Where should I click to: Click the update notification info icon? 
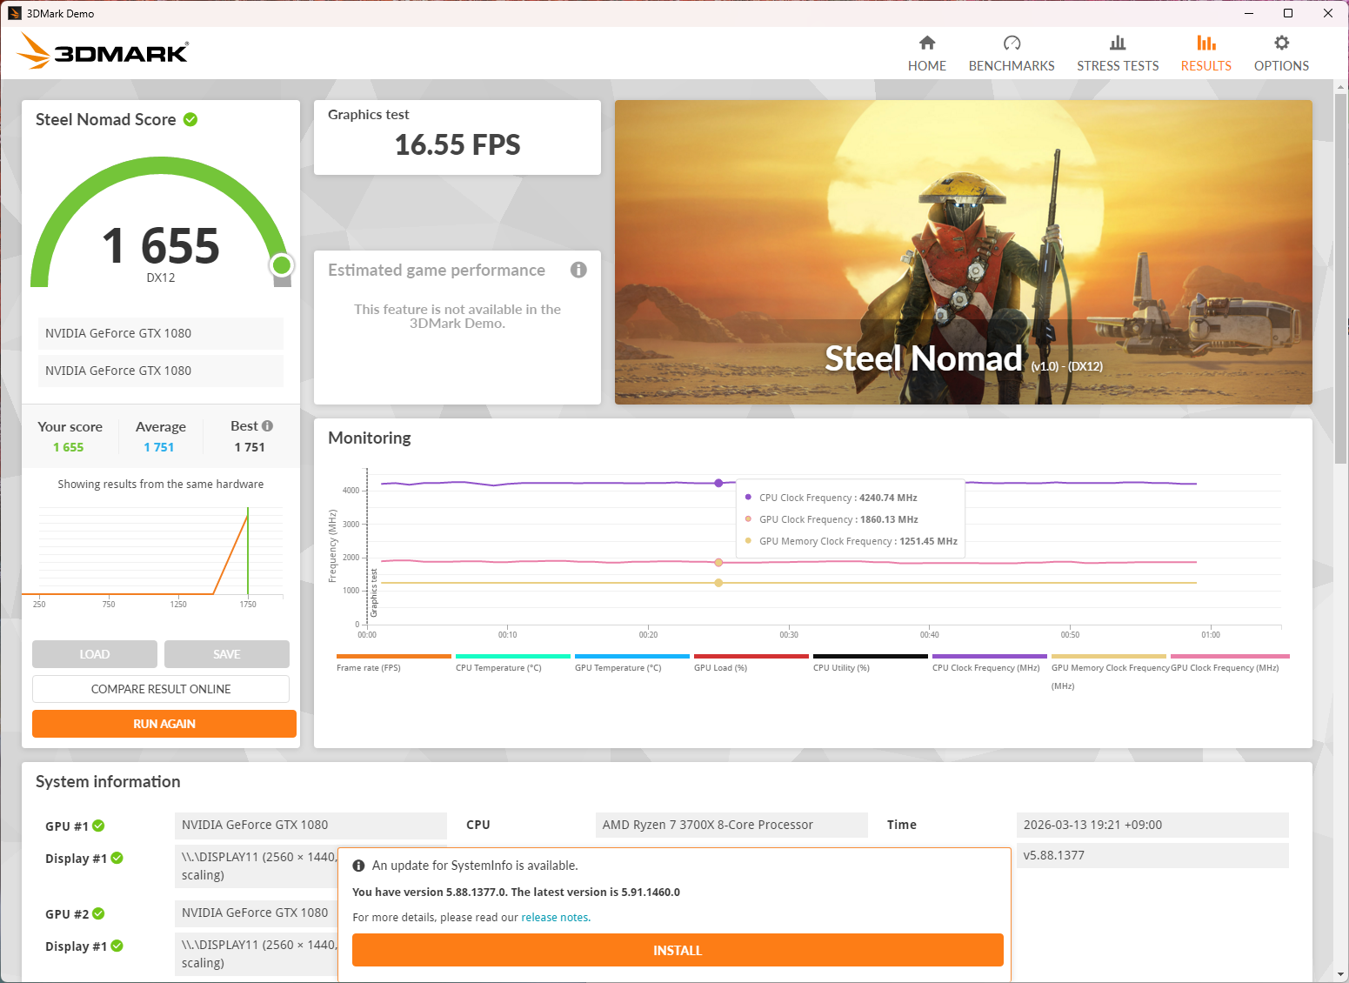pyautogui.click(x=358, y=866)
